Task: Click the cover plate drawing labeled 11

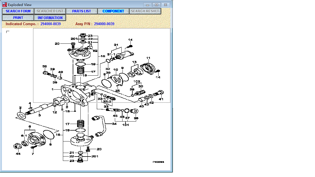Action: pos(148,69)
